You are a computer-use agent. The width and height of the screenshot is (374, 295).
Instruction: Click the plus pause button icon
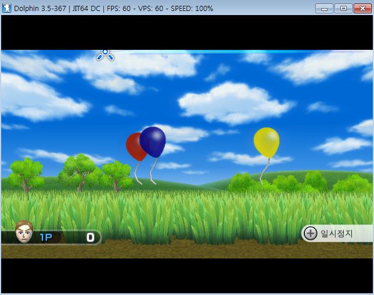(311, 233)
